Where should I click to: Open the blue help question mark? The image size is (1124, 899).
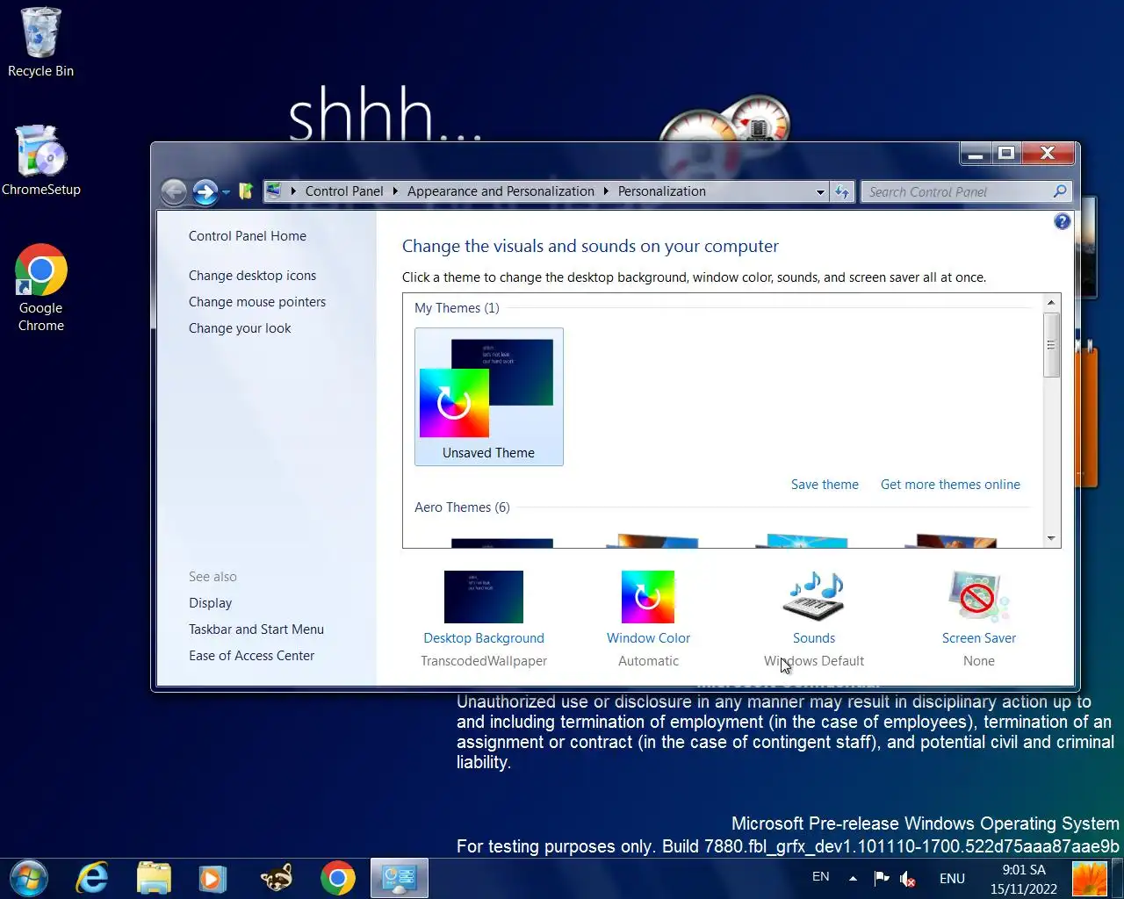(1062, 221)
